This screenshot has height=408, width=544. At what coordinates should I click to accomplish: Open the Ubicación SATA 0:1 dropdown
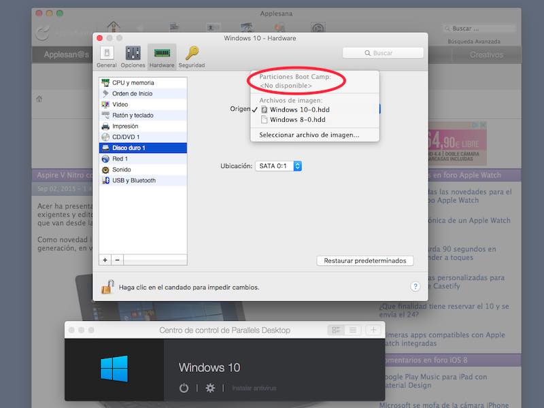click(279, 166)
